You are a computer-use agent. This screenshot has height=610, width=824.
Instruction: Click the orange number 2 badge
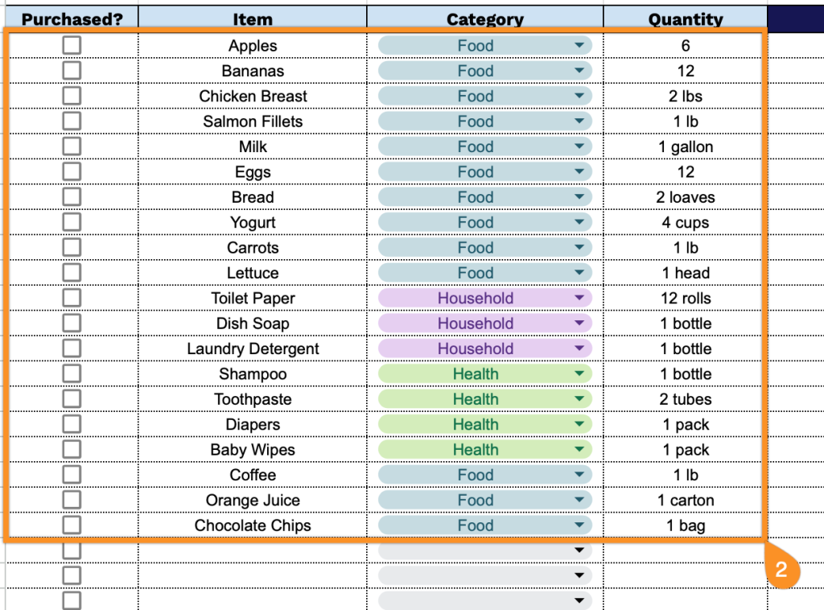pos(781,569)
